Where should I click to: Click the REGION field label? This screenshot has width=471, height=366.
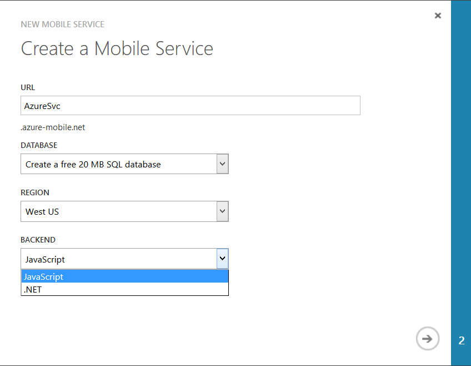35,192
